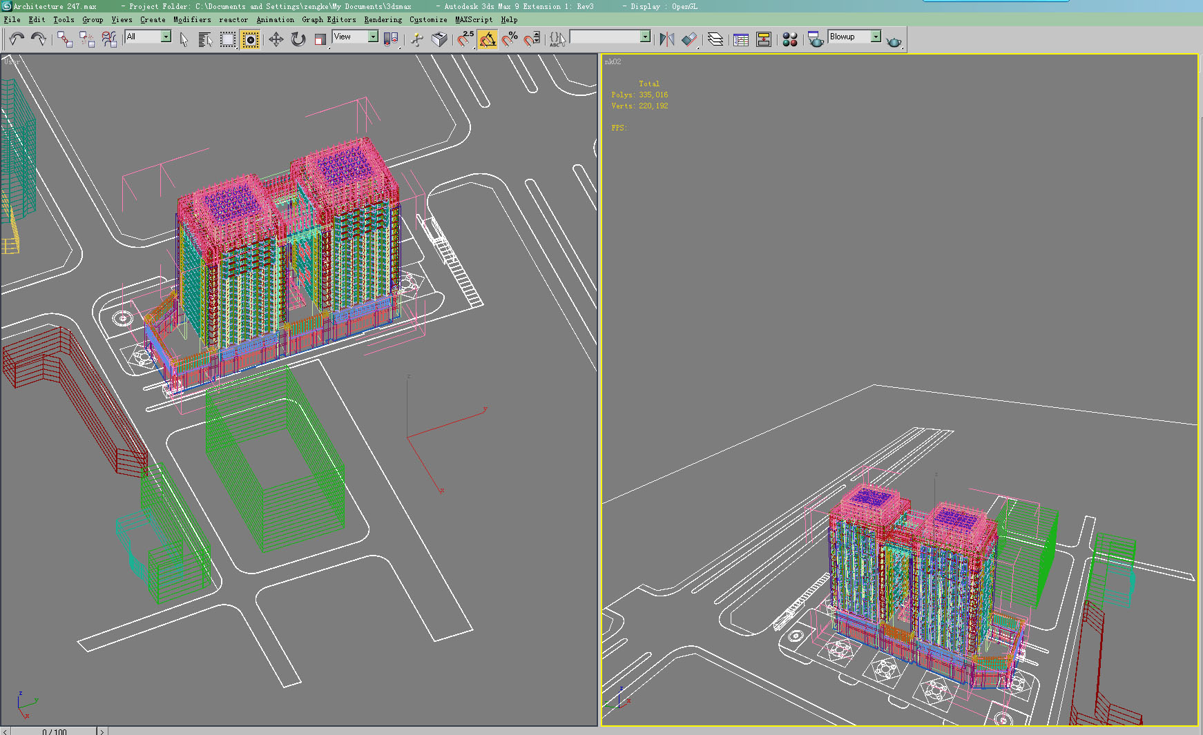Screen dimensions: 1203x735
Task: Click the nk02 viewport label
Action: [x=613, y=62]
